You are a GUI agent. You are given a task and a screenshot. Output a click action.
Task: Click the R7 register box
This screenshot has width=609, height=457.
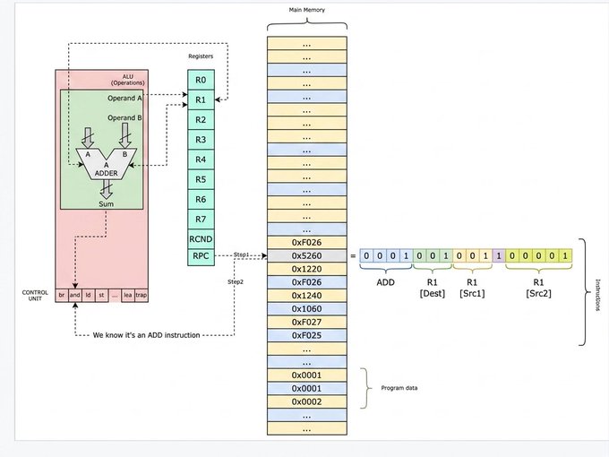coord(201,220)
